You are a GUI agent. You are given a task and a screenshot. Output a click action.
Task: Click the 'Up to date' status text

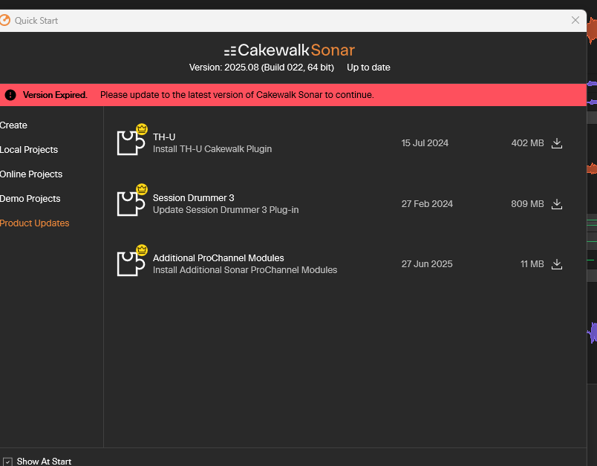(368, 68)
